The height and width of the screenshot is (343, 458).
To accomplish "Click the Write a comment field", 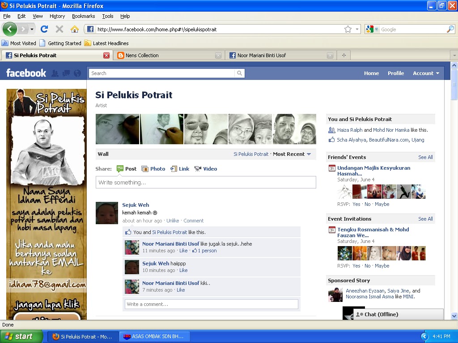I will (x=211, y=304).
